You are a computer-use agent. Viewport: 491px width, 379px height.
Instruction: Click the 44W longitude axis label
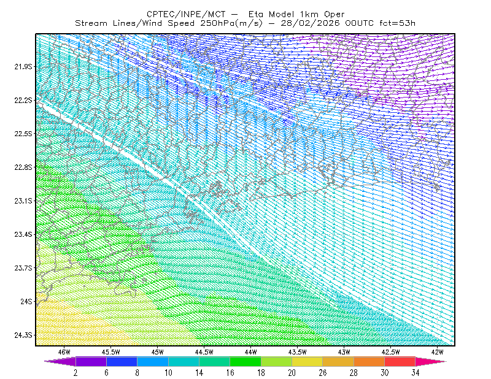(x=251, y=352)
